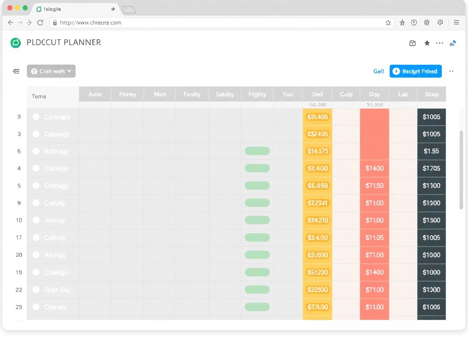Screen dimensions: 468x351
Task: Click the dark $1100 cell in Chenagy row
Action: [431, 186]
